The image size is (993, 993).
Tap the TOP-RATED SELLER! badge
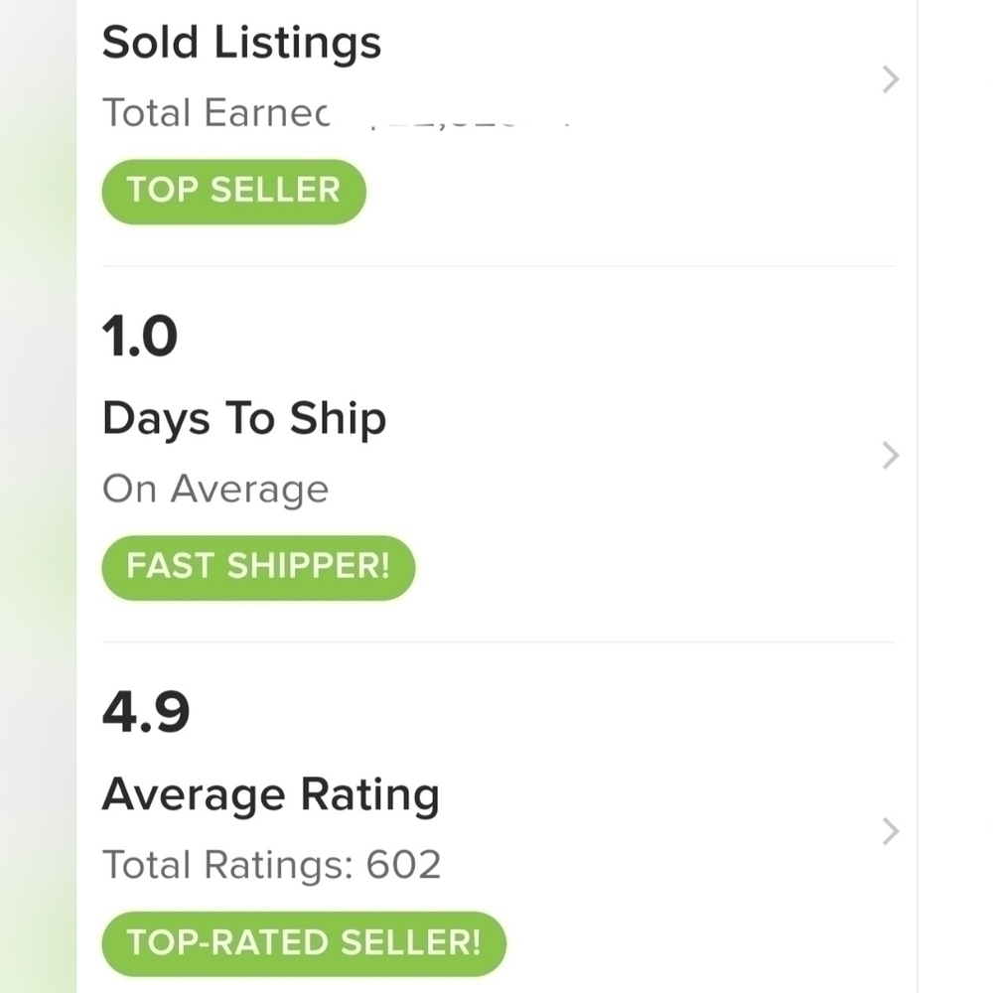pos(304,943)
